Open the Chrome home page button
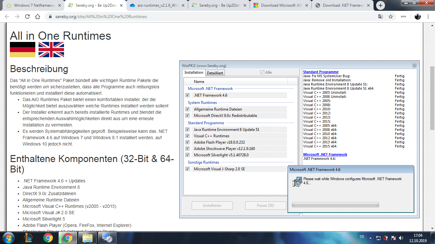Image resolution: width=435 pixels, height=244 pixels. 38,17
